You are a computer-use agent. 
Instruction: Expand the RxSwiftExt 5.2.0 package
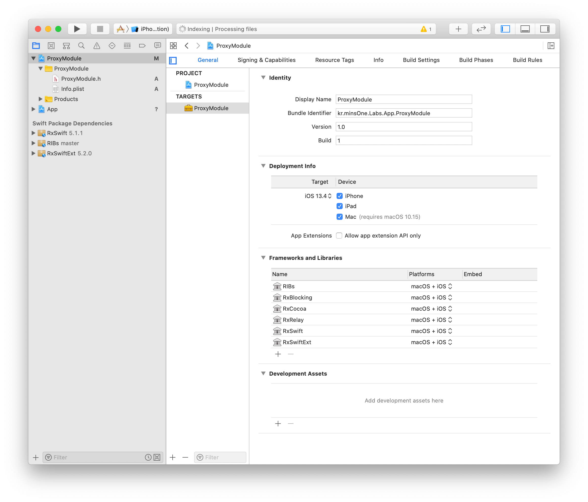tap(33, 153)
